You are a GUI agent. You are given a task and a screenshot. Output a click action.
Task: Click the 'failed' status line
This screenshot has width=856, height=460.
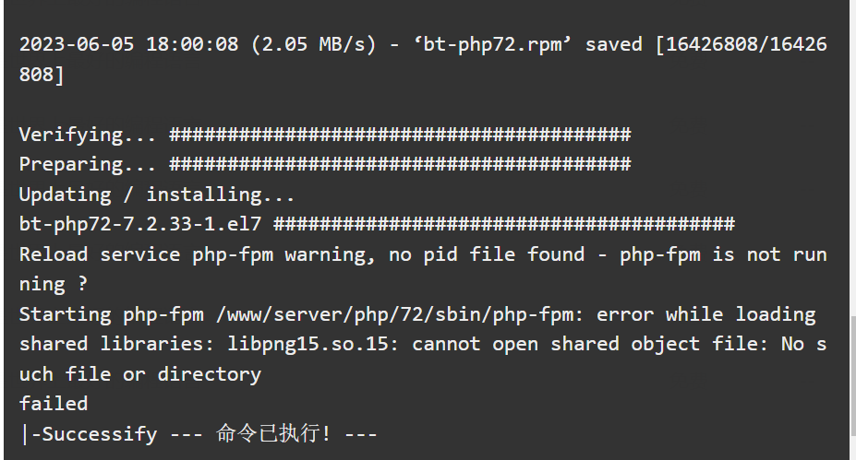pos(54,404)
